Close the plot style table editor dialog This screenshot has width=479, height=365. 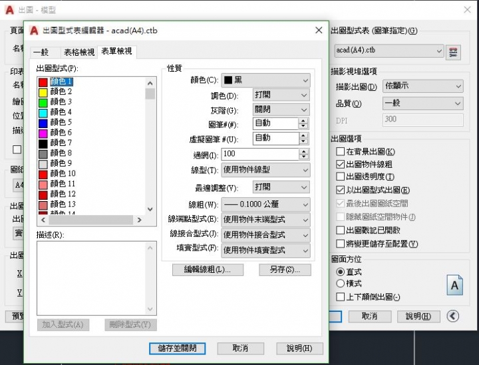coord(319,30)
